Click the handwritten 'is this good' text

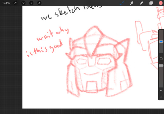(x=44, y=48)
